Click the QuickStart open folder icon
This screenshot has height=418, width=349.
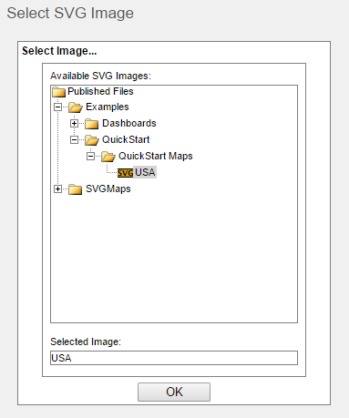[92, 140]
